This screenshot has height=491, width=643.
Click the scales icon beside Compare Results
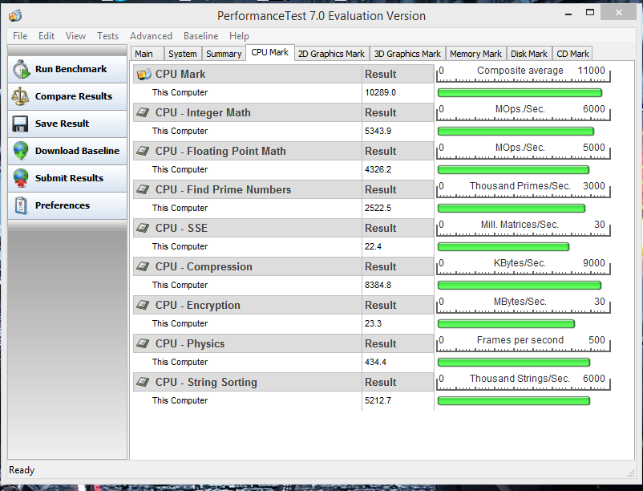[21, 96]
